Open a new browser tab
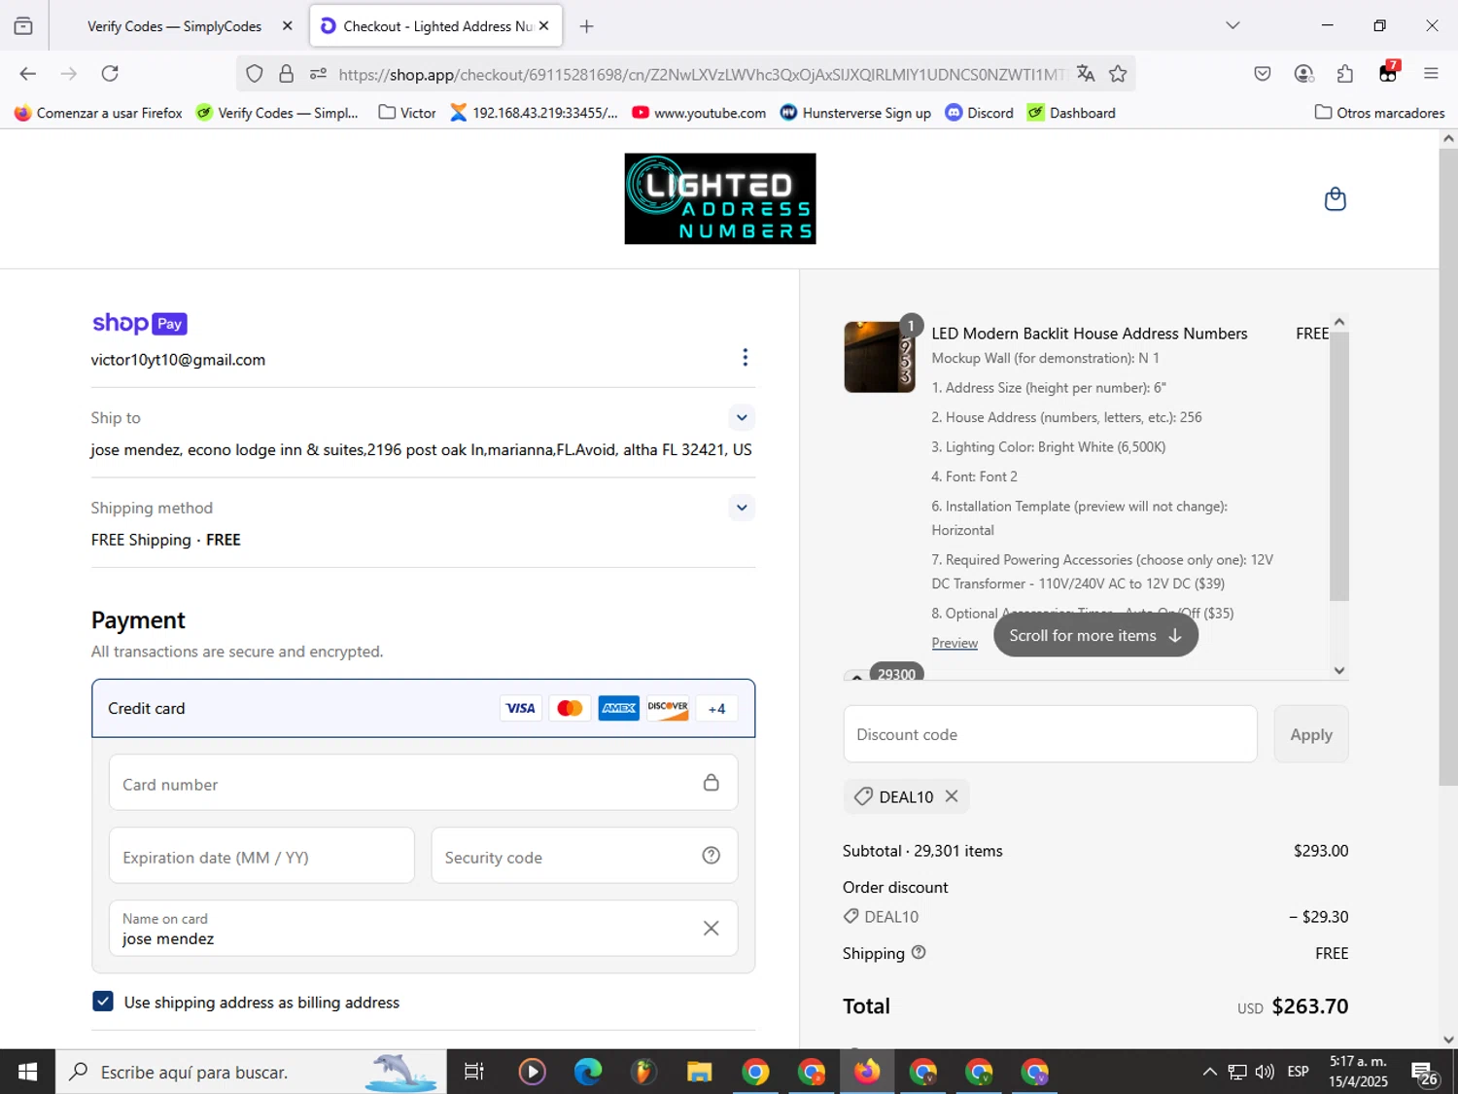Viewport: 1458px width, 1094px height. point(586,26)
